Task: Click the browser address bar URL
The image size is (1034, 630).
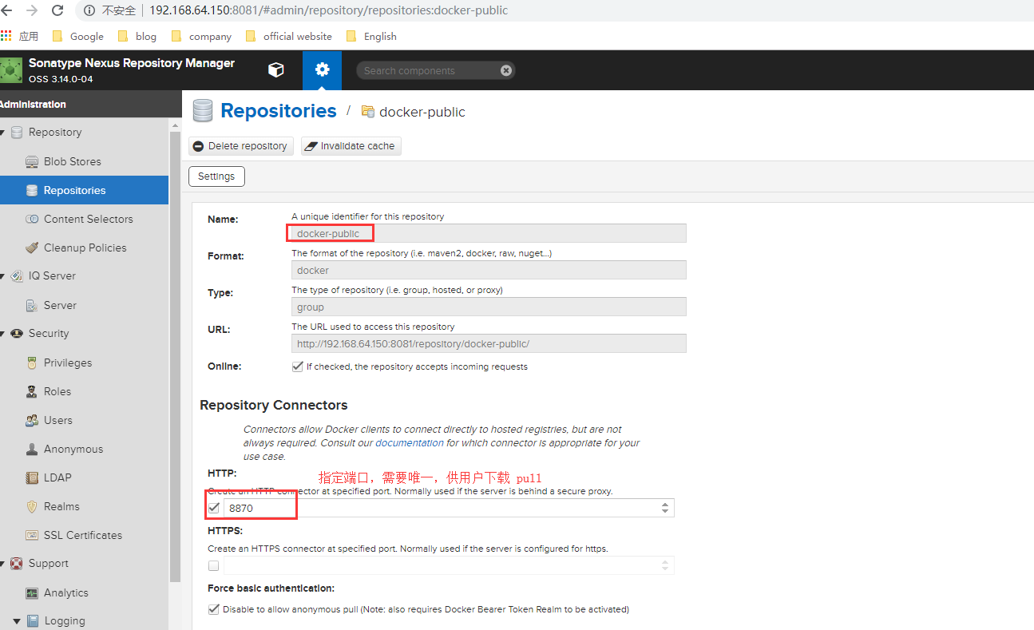Action: point(328,10)
